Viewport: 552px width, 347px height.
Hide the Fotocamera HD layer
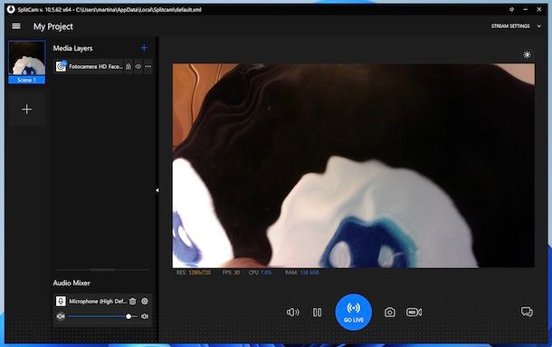138,66
